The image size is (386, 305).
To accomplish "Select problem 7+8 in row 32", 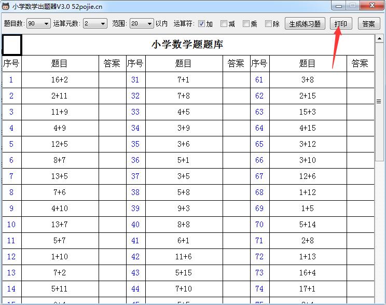I will point(184,96).
